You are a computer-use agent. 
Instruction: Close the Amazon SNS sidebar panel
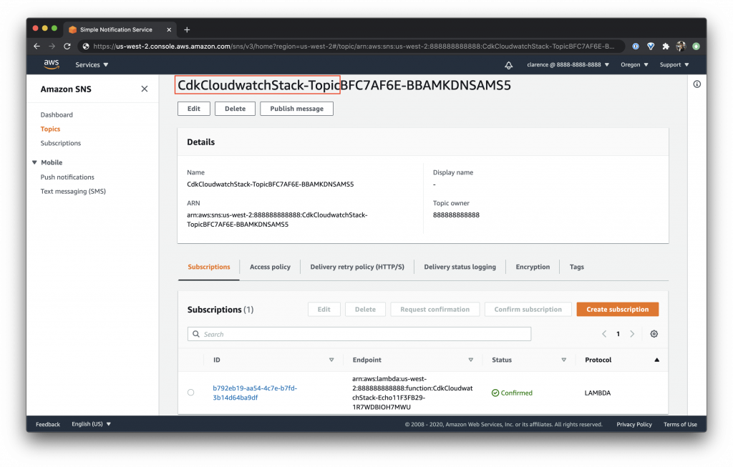coord(145,89)
